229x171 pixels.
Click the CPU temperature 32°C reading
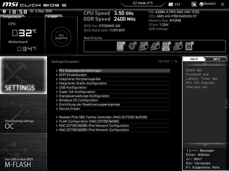click(24, 33)
